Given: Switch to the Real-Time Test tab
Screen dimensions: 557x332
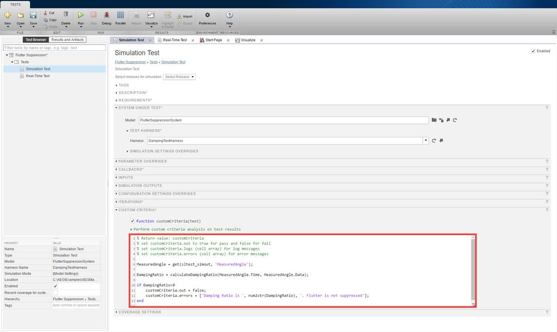Looking at the screenshot, I should (175, 40).
